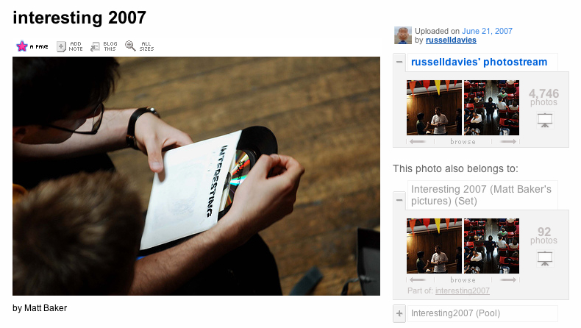Go to previous photo arrow in photostream browser
581x328 pixels.
click(417, 142)
